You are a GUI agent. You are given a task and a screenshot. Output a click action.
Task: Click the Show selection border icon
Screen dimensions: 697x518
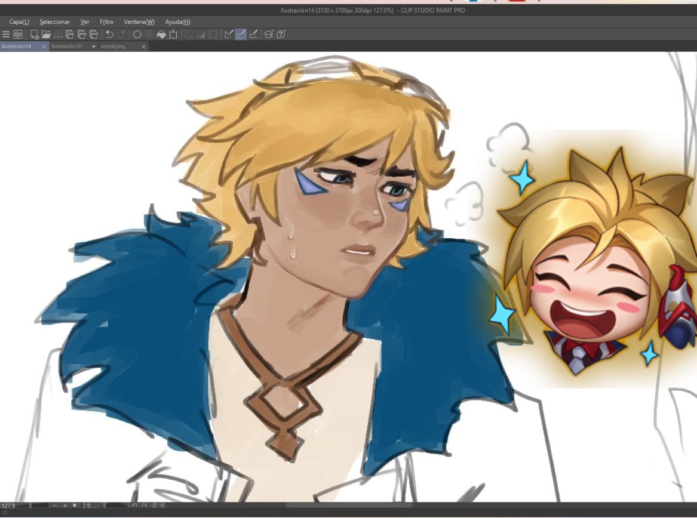click(213, 34)
